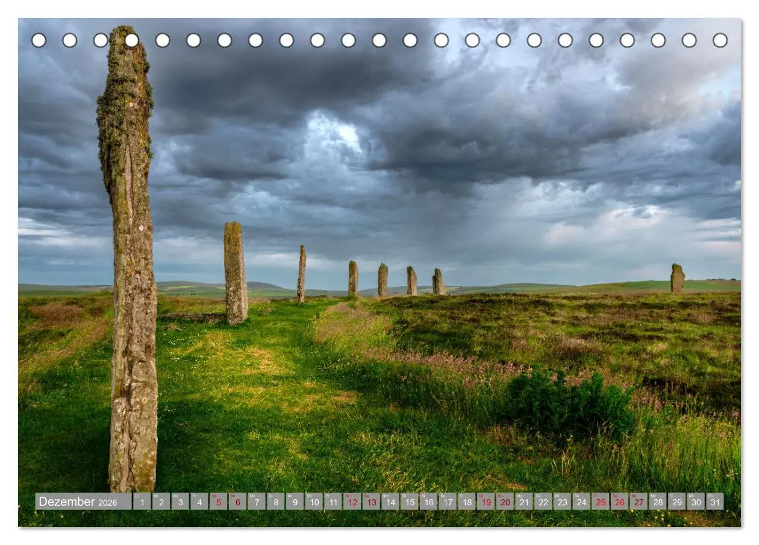The width and height of the screenshot is (759, 545).
Task: Select red holiday cell 25
Action: click(601, 502)
